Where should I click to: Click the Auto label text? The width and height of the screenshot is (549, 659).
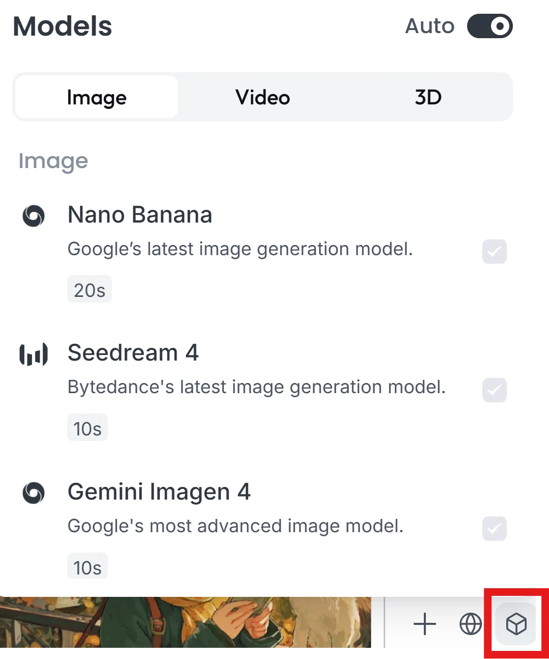tap(430, 26)
